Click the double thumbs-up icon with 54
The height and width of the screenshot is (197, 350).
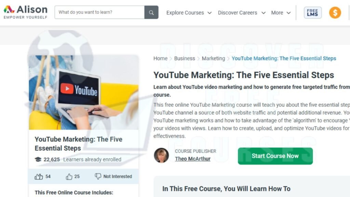(39, 176)
